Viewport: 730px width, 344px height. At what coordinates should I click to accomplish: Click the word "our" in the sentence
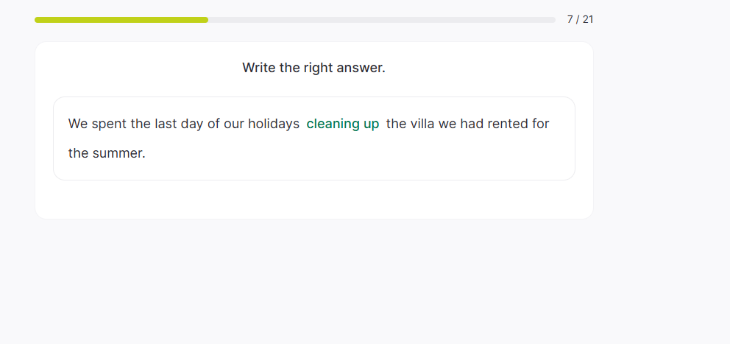pos(234,124)
